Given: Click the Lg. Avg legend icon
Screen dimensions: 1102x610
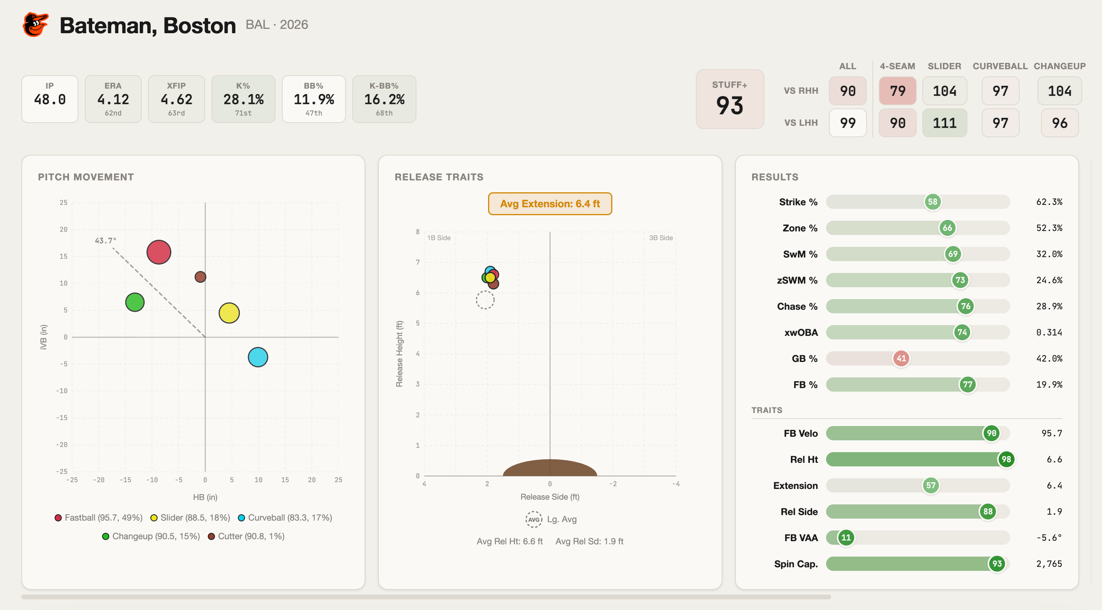Looking at the screenshot, I should (x=534, y=519).
